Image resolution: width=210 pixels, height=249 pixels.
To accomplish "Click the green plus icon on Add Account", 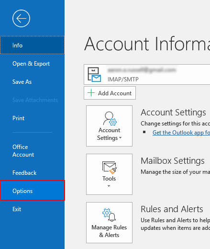I will click(91, 93).
